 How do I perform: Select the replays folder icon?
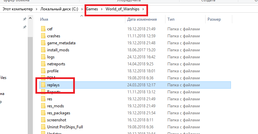[43, 85]
